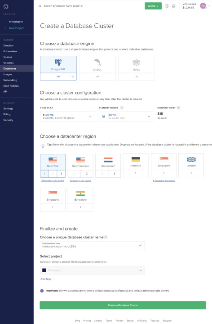Click '3 Droplets in this region' link

(x=53, y=180)
